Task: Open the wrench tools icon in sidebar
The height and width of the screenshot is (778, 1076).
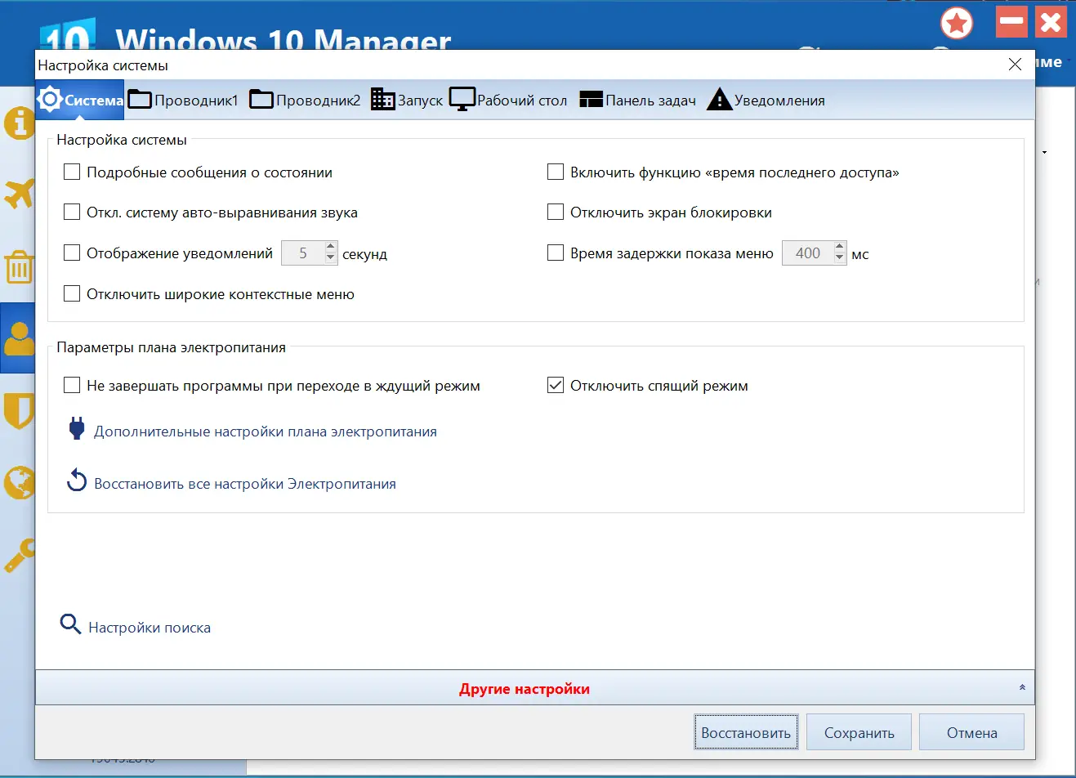Action: pyautogui.click(x=18, y=555)
